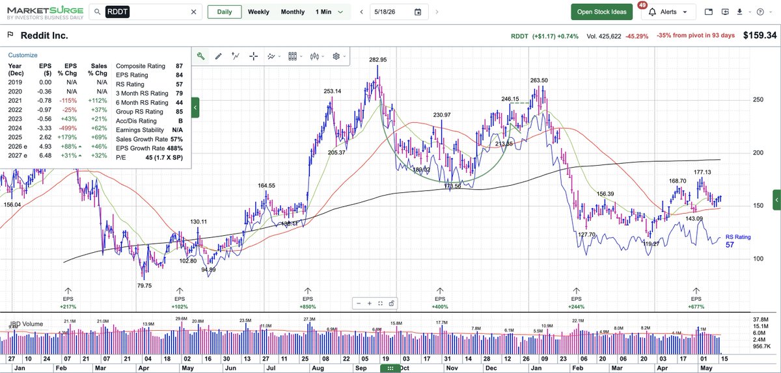Click the blue RS Rating 57 chart label
The height and width of the screenshot is (373, 781).
click(738, 241)
